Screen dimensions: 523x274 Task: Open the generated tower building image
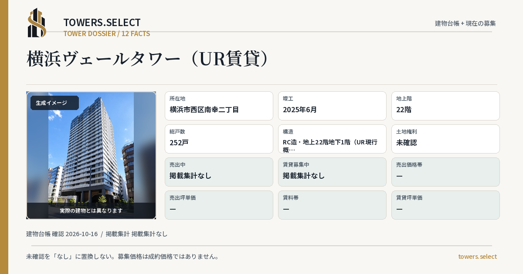91,155
